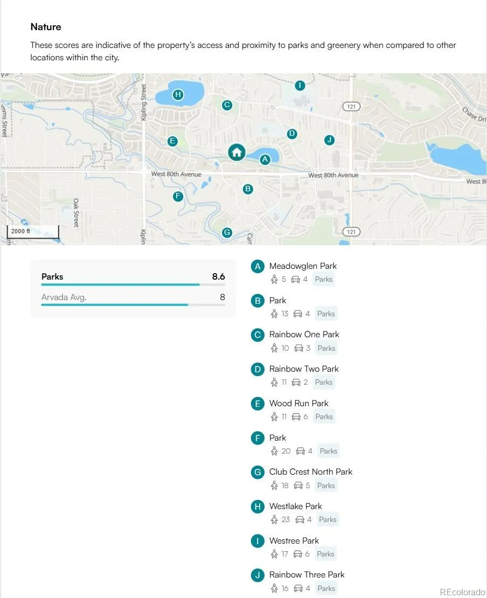
Task: Click map marker G at bottom of map
Action: coord(227,232)
